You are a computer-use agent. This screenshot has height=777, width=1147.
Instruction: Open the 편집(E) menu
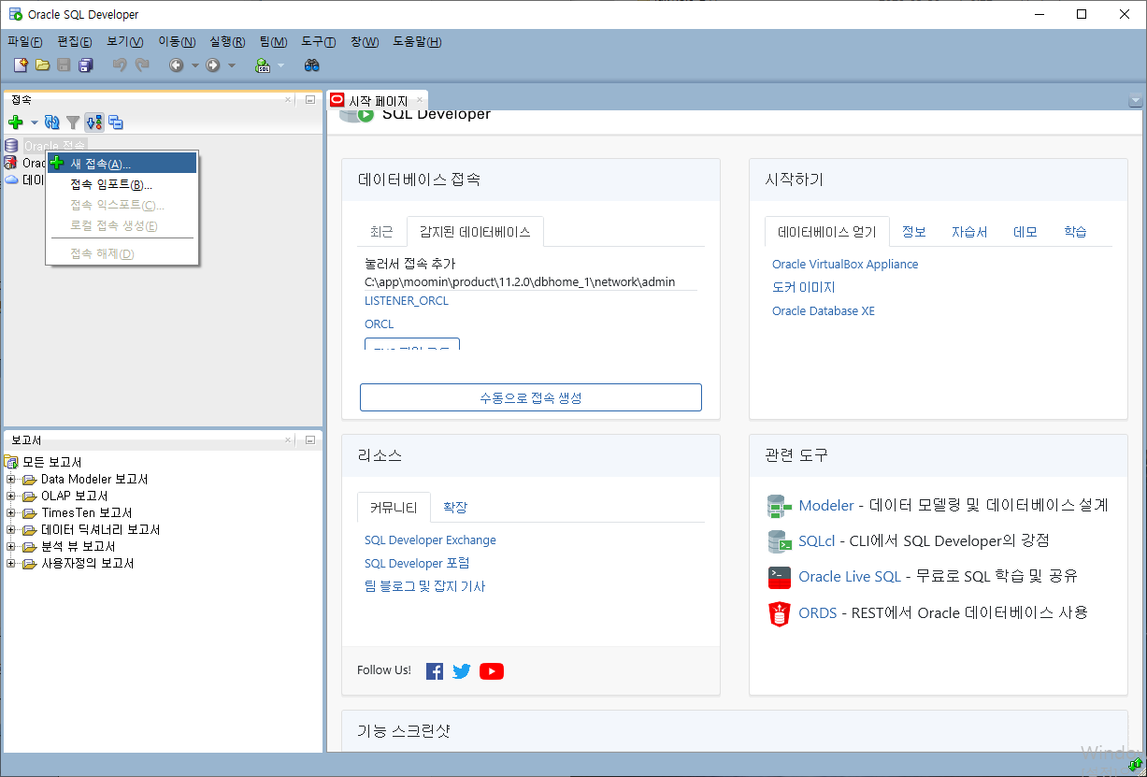tap(75, 42)
